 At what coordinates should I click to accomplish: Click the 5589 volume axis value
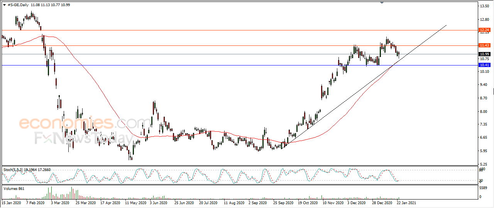(483, 188)
